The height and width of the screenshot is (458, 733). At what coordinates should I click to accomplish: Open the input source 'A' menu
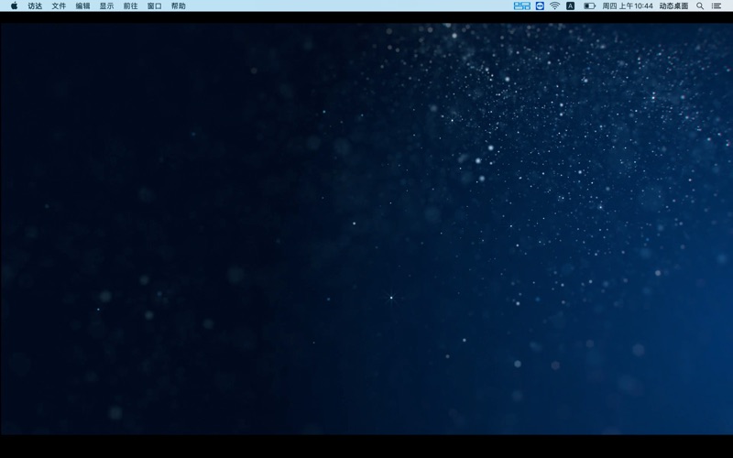[x=570, y=5]
